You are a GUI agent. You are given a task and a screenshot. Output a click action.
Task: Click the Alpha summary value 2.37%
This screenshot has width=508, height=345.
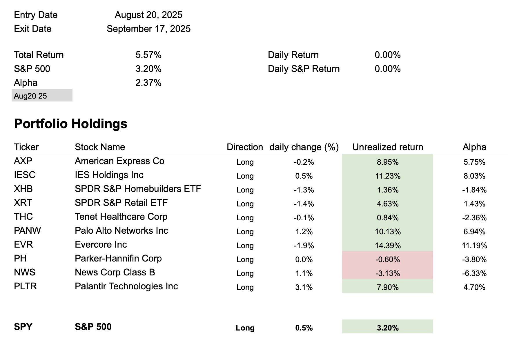(148, 83)
